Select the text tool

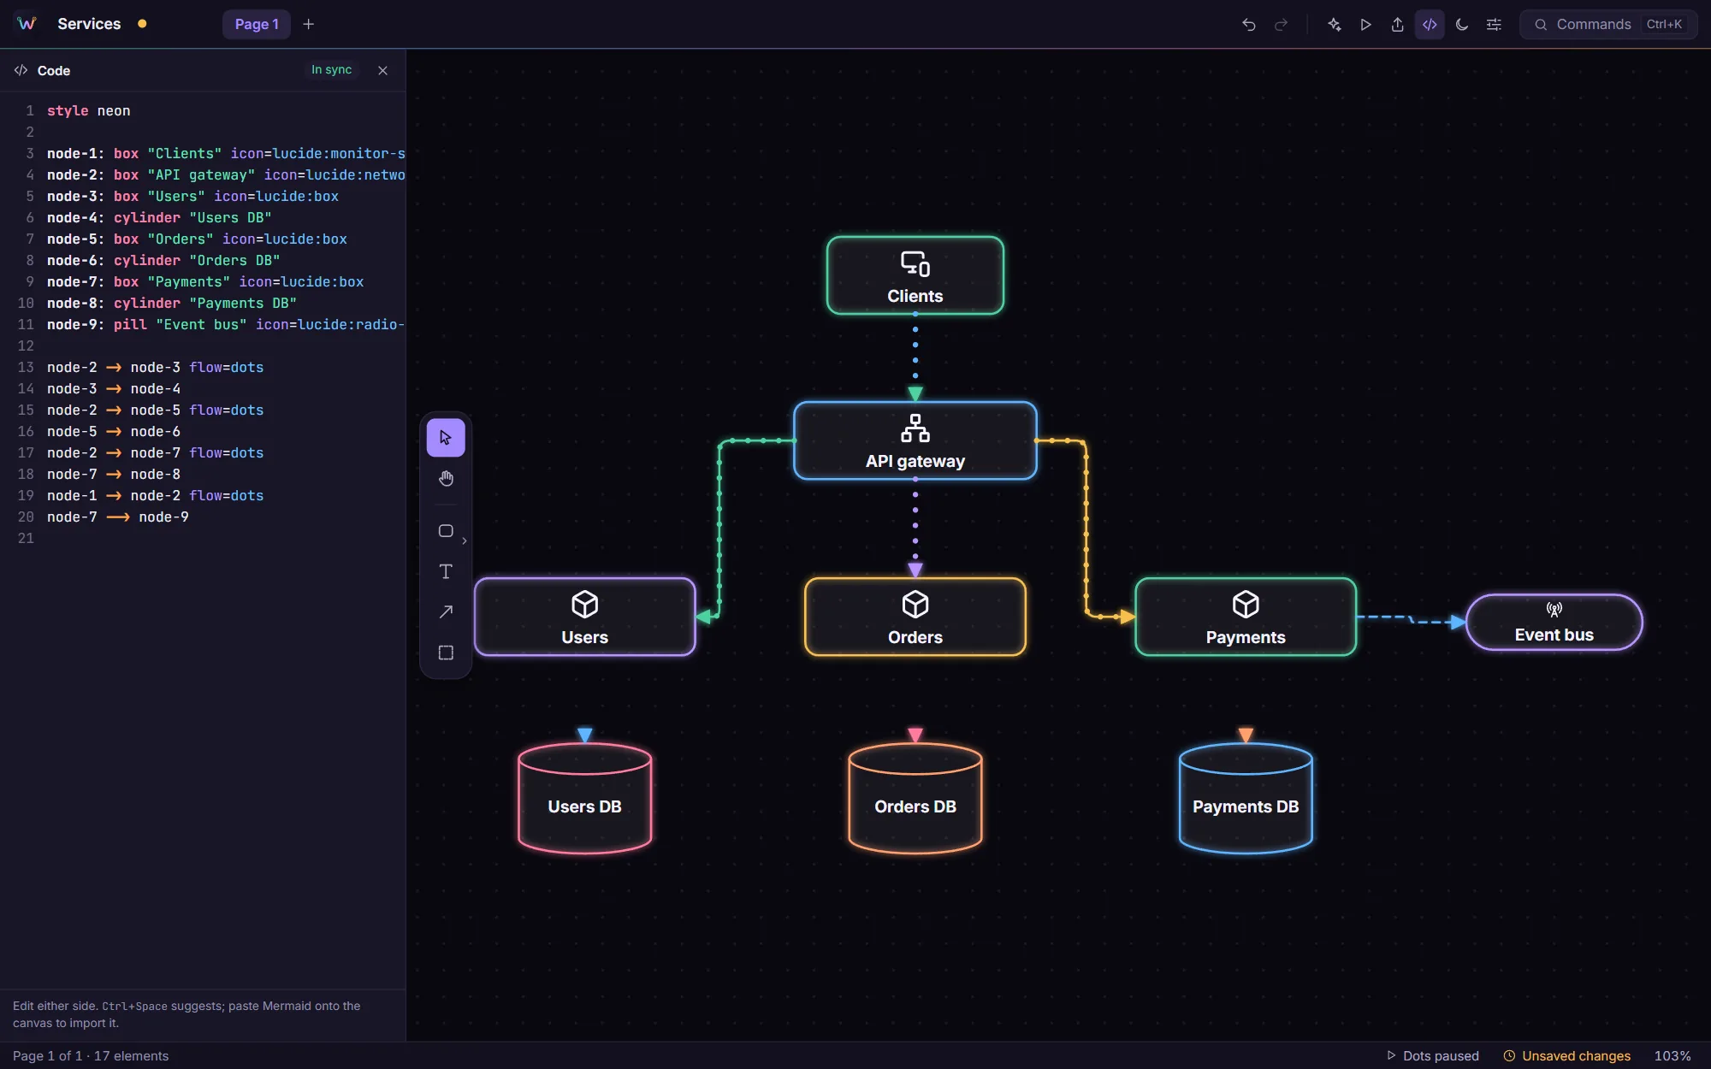click(x=446, y=571)
